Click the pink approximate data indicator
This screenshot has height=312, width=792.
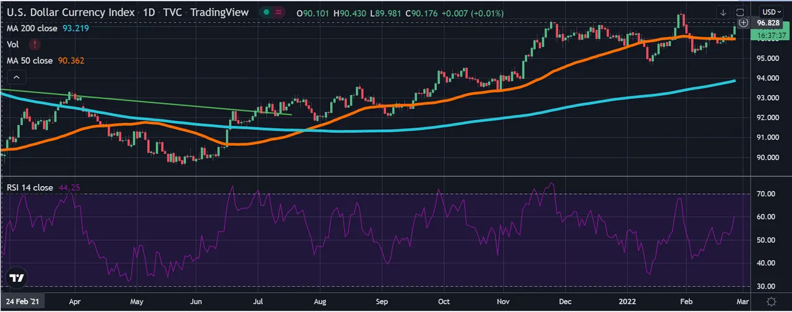[x=279, y=12]
